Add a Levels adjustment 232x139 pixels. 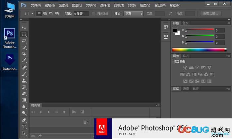[x=191, y=68]
